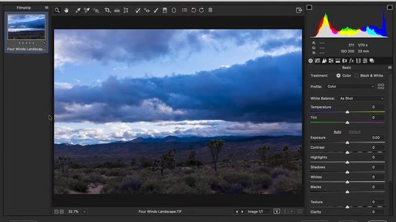Open the Profile dropdown
The height and width of the screenshot is (222, 396).
[350, 86]
